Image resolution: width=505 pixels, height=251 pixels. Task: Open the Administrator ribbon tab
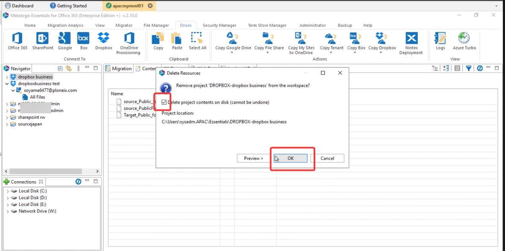312,26
